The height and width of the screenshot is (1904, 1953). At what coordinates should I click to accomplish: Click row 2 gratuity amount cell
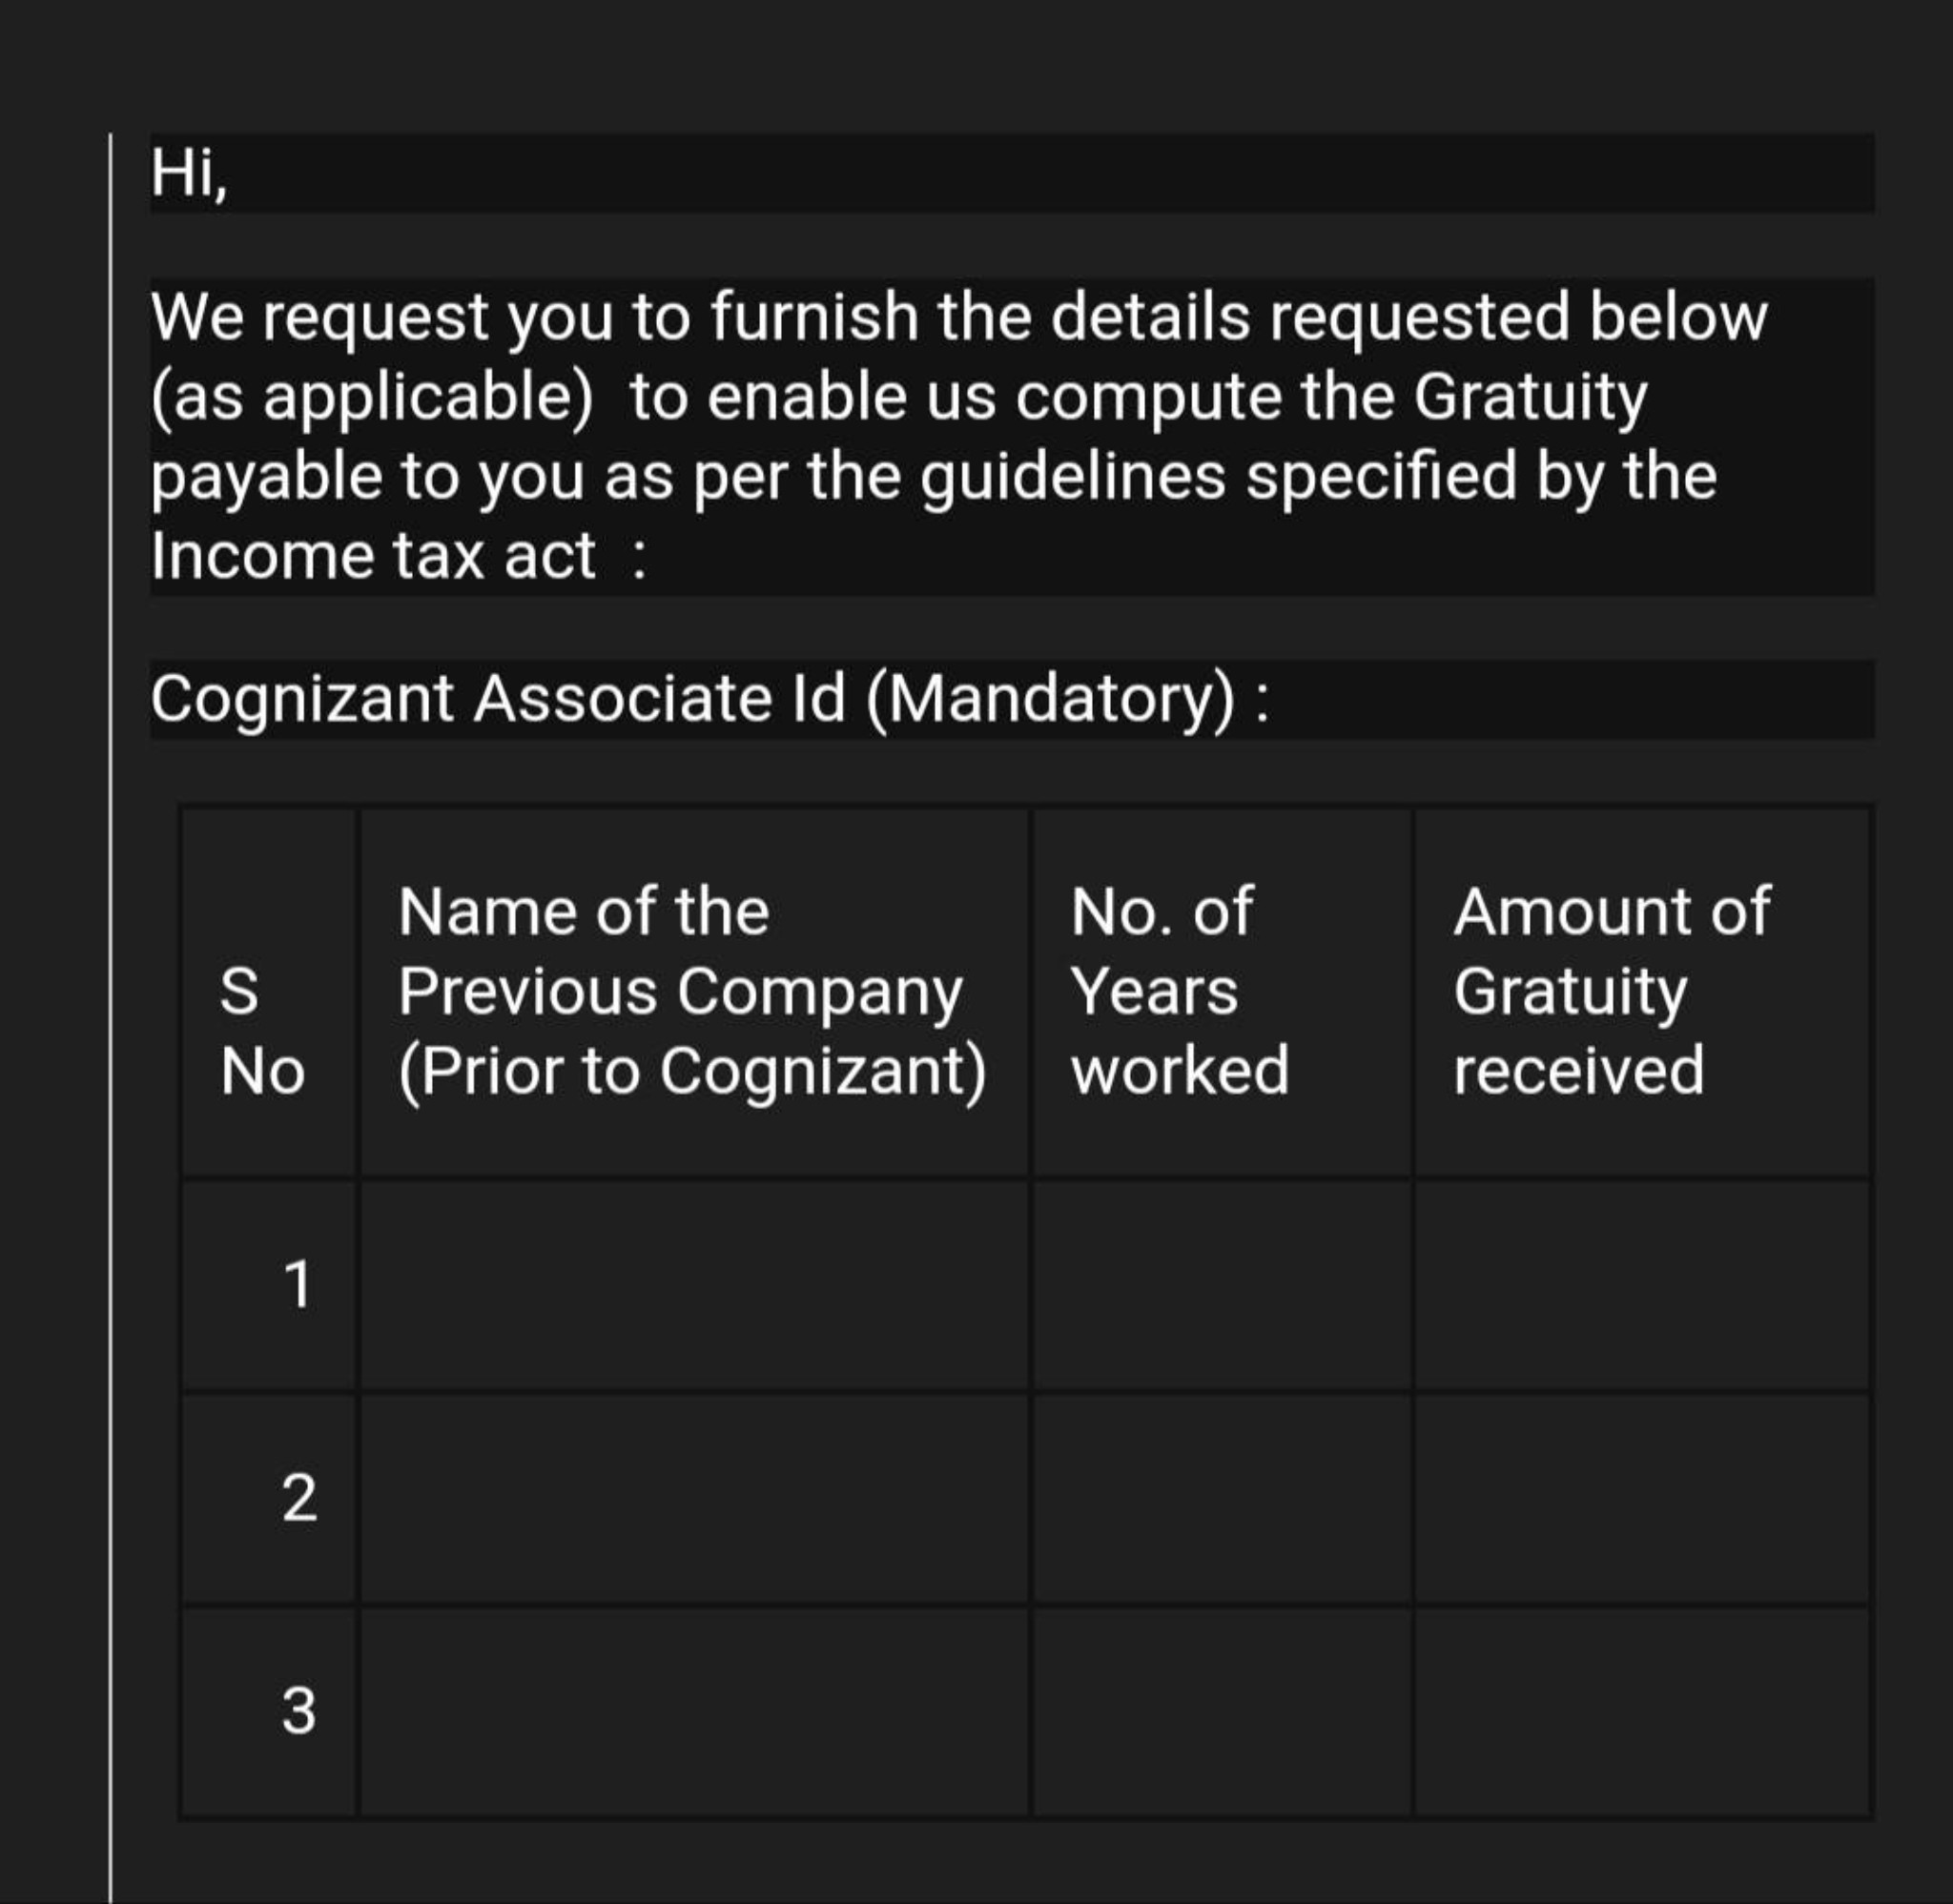[1642, 1500]
